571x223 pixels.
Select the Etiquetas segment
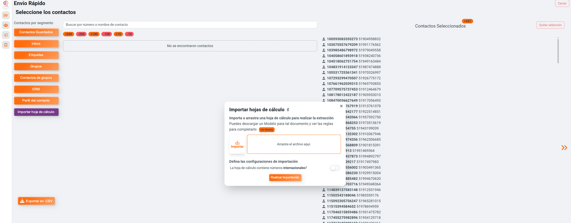click(36, 55)
